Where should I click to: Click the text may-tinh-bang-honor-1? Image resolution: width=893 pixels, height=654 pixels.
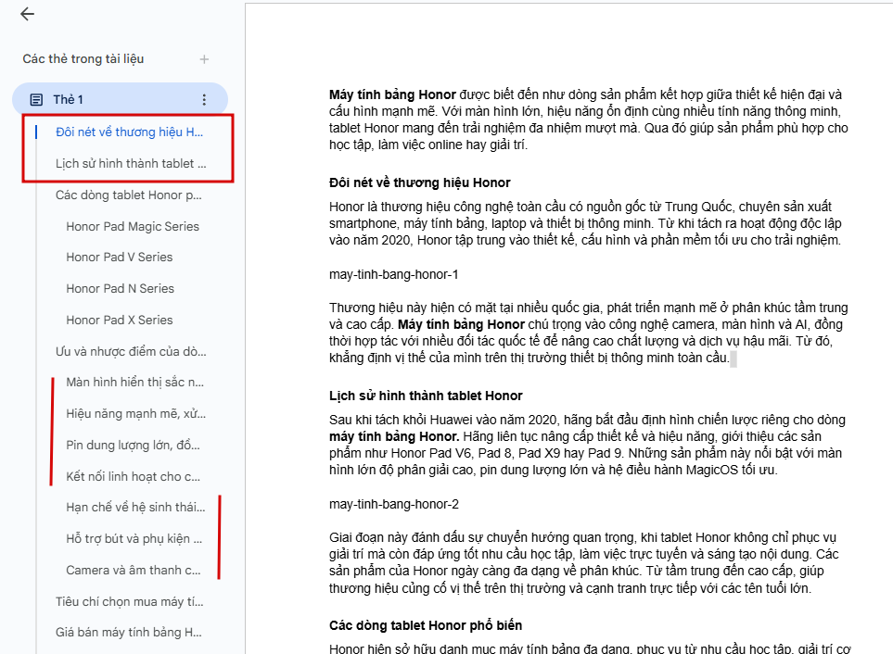[x=393, y=275]
